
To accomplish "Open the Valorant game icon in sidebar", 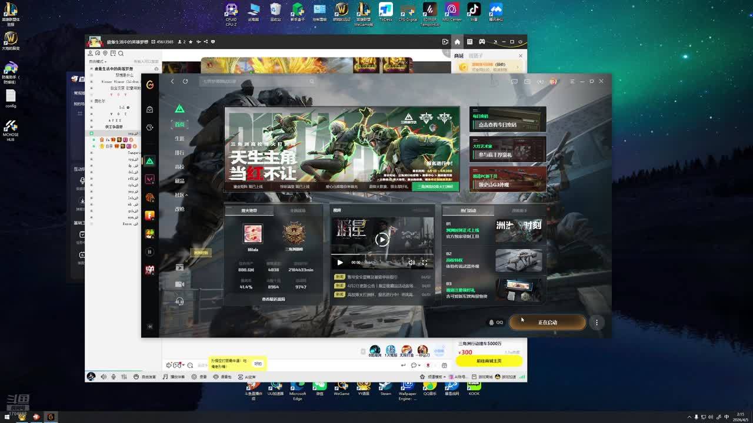I will 150,179.
